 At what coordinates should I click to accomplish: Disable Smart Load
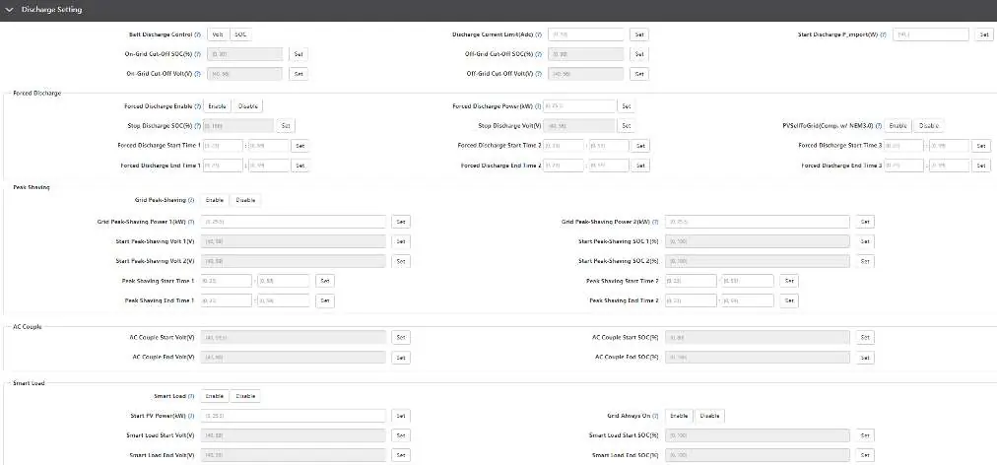[245, 396]
